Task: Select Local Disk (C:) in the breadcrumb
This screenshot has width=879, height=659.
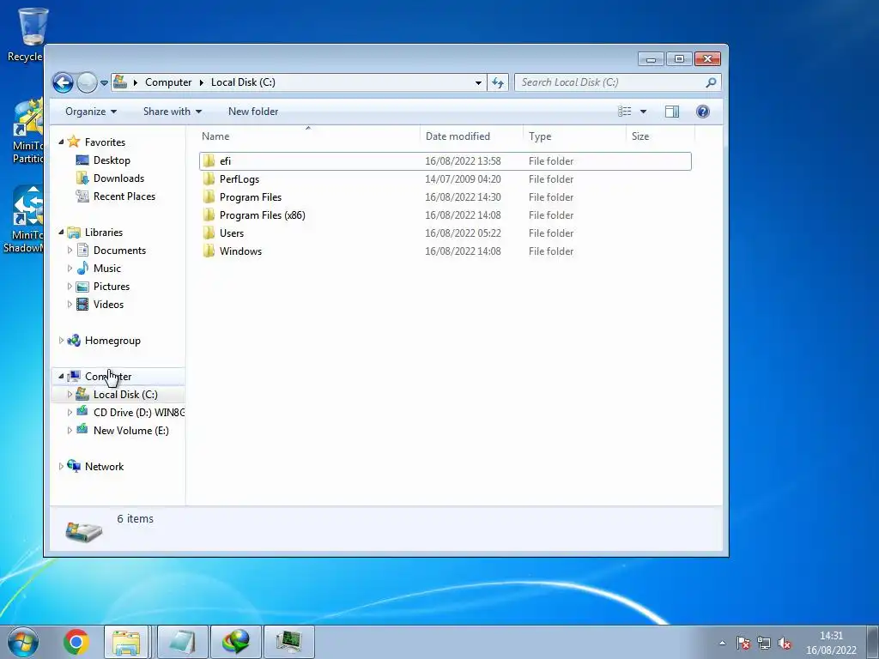Action: 243,82
